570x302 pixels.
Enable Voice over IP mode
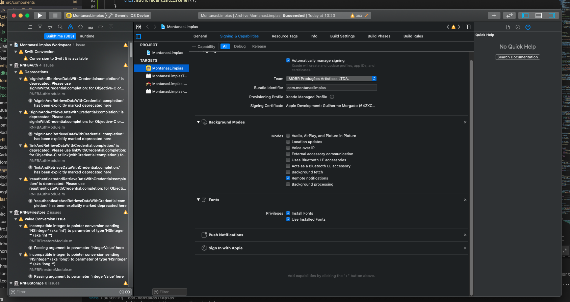(288, 148)
